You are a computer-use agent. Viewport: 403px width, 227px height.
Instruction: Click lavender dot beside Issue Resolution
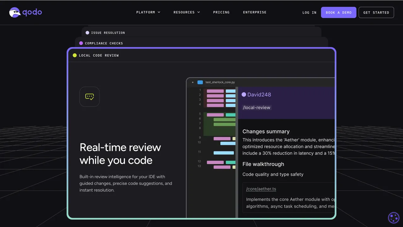[87, 33]
